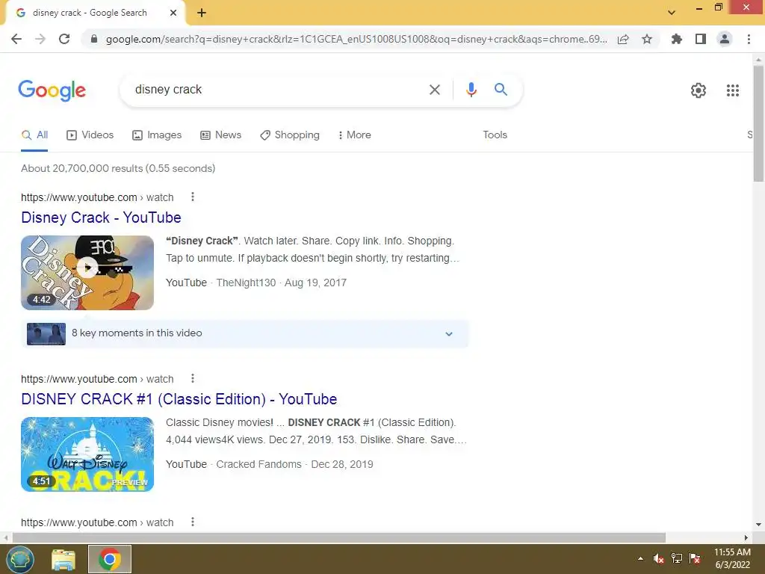Click the Google logo
The height and width of the screenshot is (574, 765).
click(x=52, y=90)
